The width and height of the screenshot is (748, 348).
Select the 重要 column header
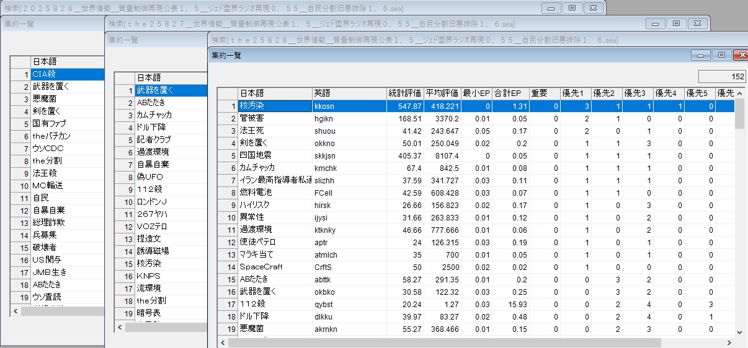click(544, 94)
